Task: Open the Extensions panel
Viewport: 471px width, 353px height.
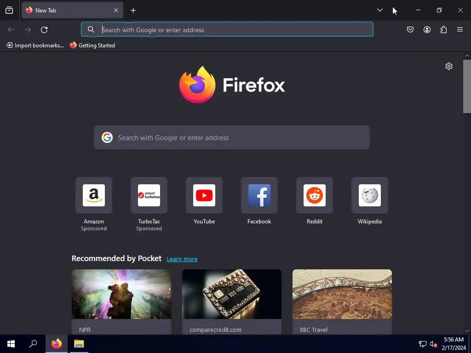Action: pyautogui.click(x=443, y=29)
